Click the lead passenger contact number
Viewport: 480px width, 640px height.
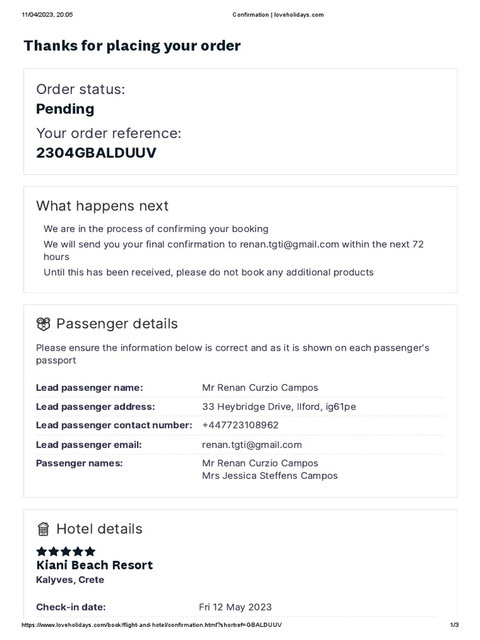pos(240,426)
